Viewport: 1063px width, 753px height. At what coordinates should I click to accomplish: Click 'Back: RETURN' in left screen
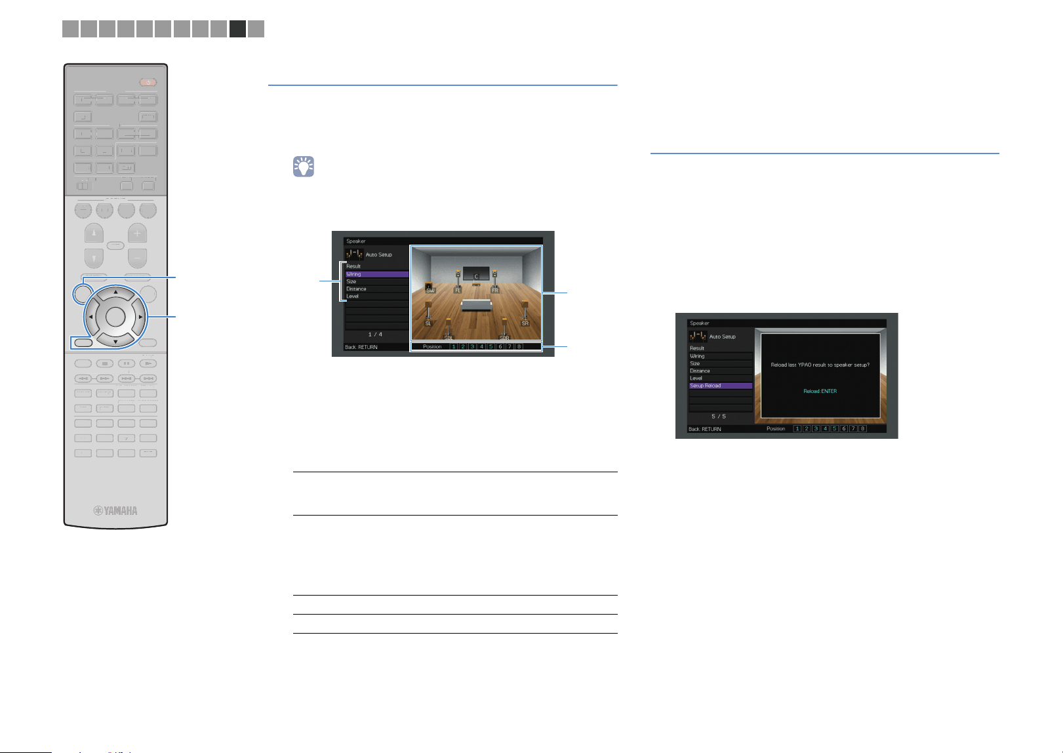pos(361,347)
